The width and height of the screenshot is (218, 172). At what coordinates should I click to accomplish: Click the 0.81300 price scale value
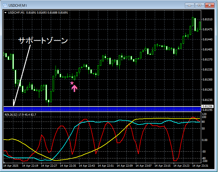click(x=207, y=80)
